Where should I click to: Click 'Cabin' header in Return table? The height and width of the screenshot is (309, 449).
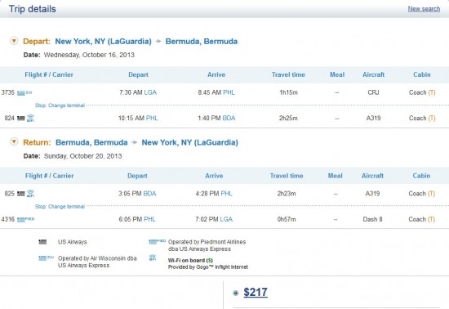pyautogui.click(x=421, y=176)
